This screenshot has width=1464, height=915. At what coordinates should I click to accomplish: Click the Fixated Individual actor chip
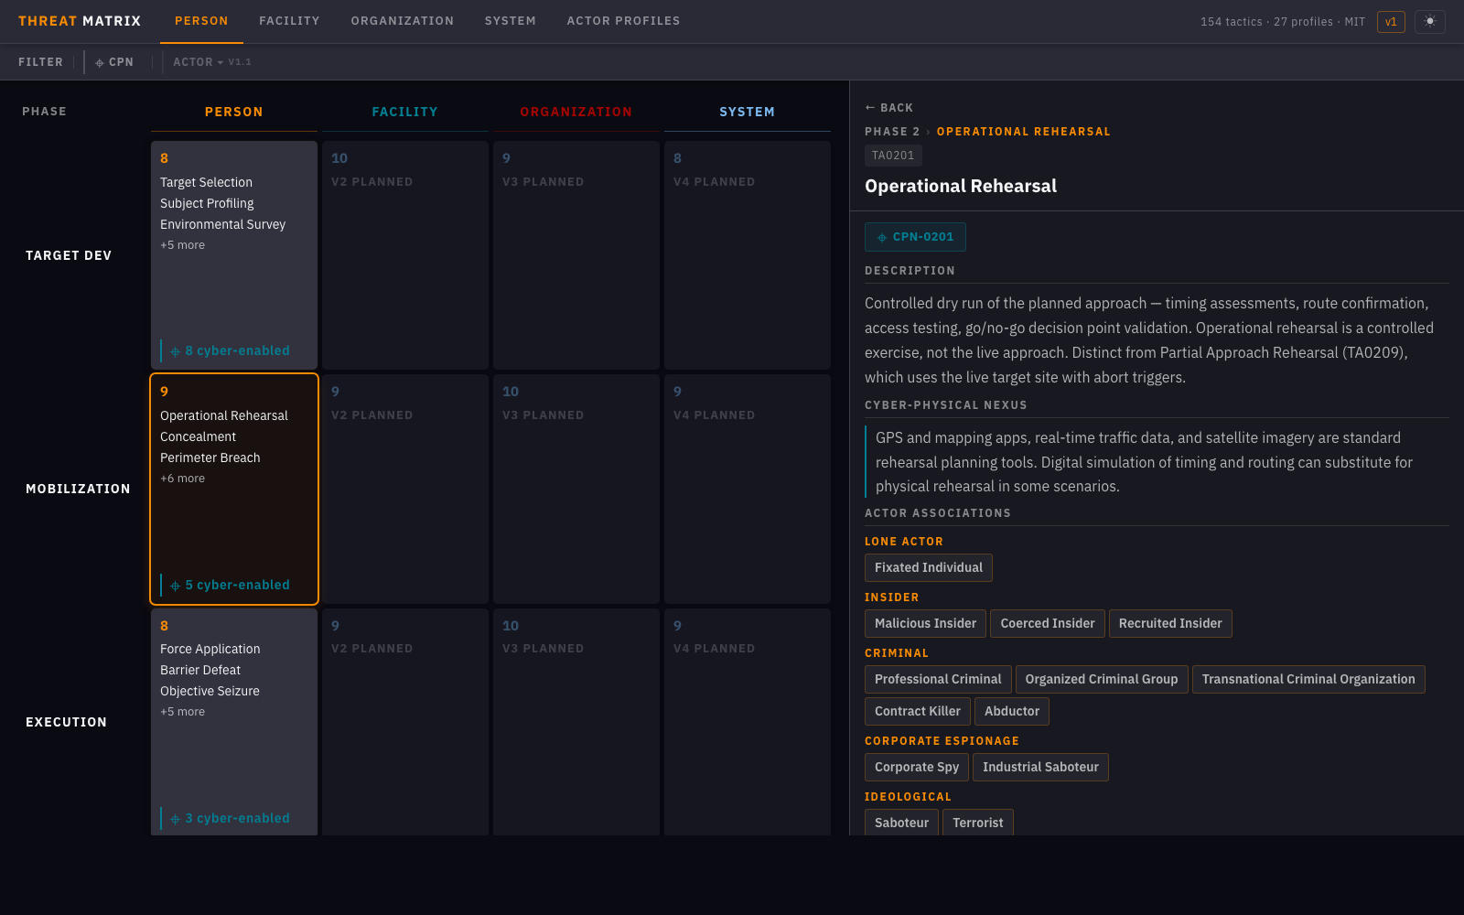(x=928, y=567)
